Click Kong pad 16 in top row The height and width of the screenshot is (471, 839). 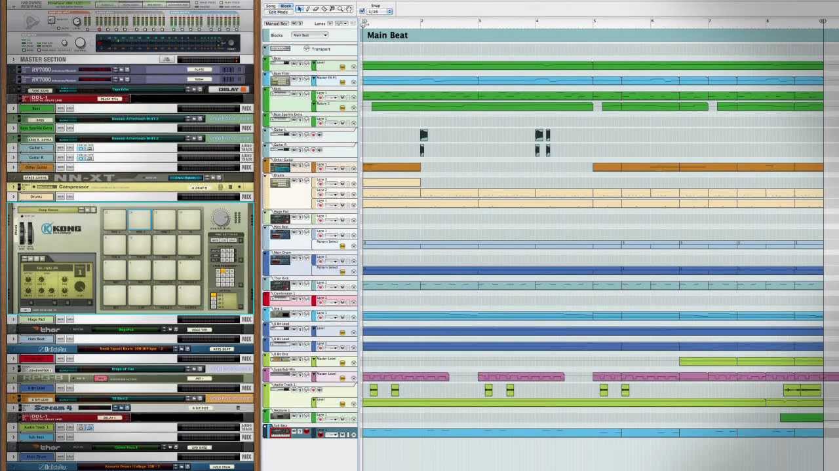(x=189, y=220)
